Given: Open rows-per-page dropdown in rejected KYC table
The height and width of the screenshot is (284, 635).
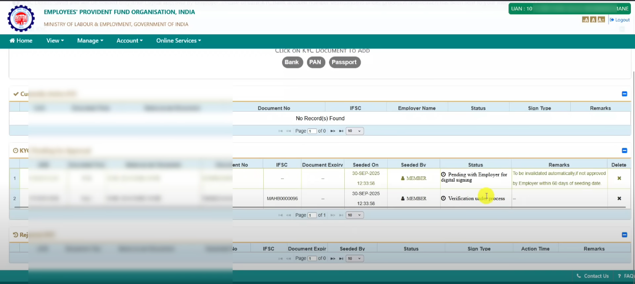Looking at the screenshot, I should [x=354, y=259].
